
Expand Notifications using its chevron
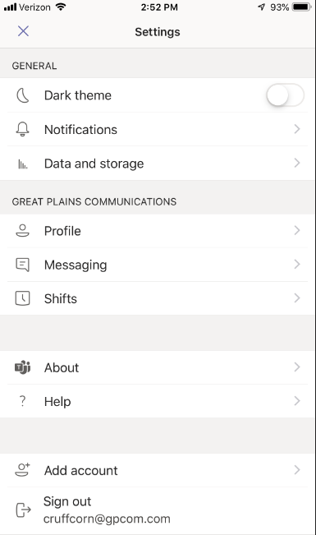[297, 129]
